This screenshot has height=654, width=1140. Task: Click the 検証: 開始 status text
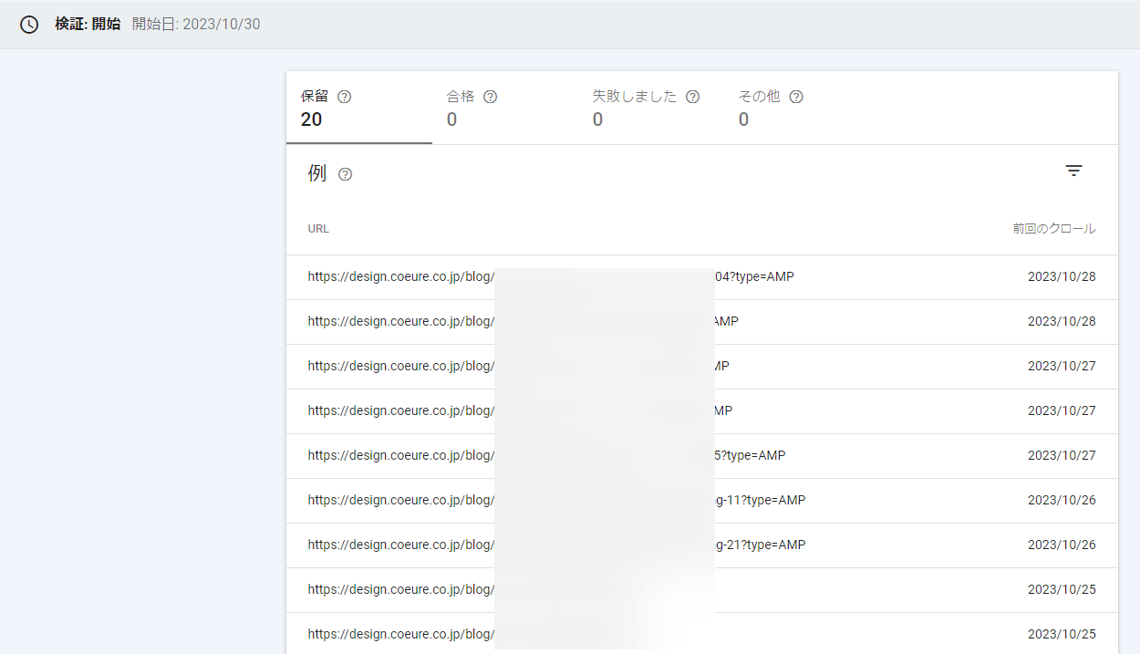(87, 25)
